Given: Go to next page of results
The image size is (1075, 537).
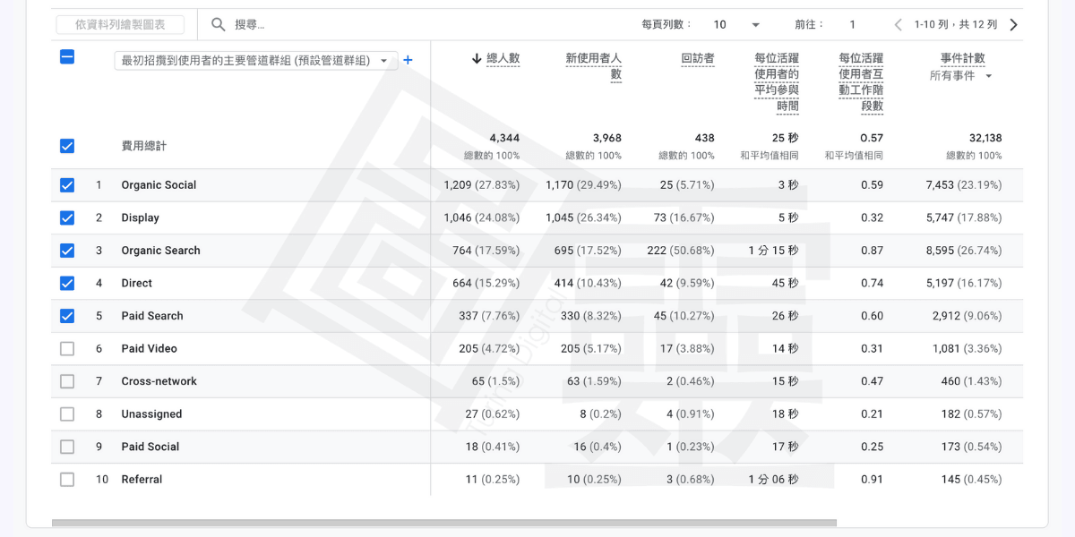Looking at the screenshot, I should click(1013, 25).
